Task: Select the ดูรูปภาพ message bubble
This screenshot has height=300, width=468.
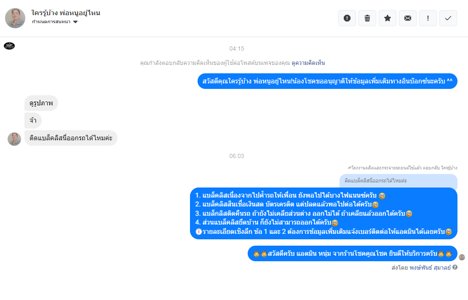Action: 41,103
